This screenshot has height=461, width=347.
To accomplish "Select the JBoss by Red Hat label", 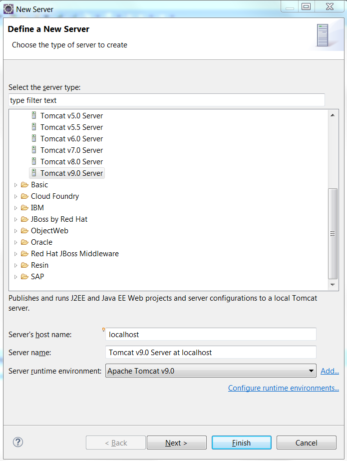I will pos(59,219).
